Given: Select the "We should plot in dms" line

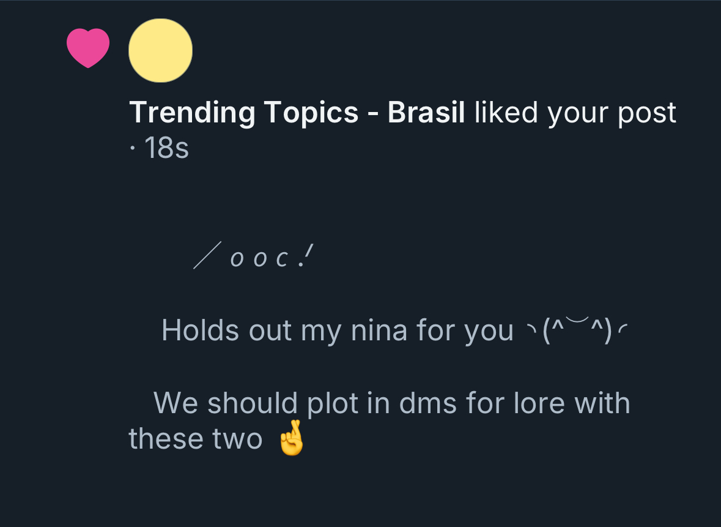Looking at the screenshot, I should point(391,403).
